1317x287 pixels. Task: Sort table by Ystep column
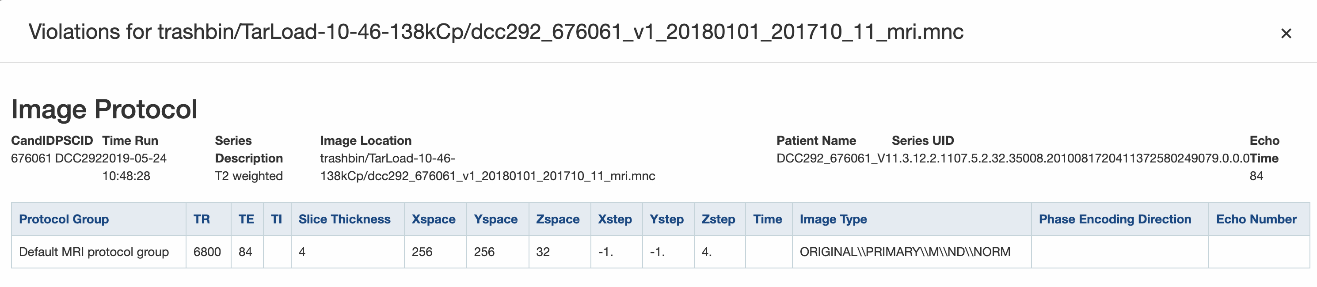(667, 219)
